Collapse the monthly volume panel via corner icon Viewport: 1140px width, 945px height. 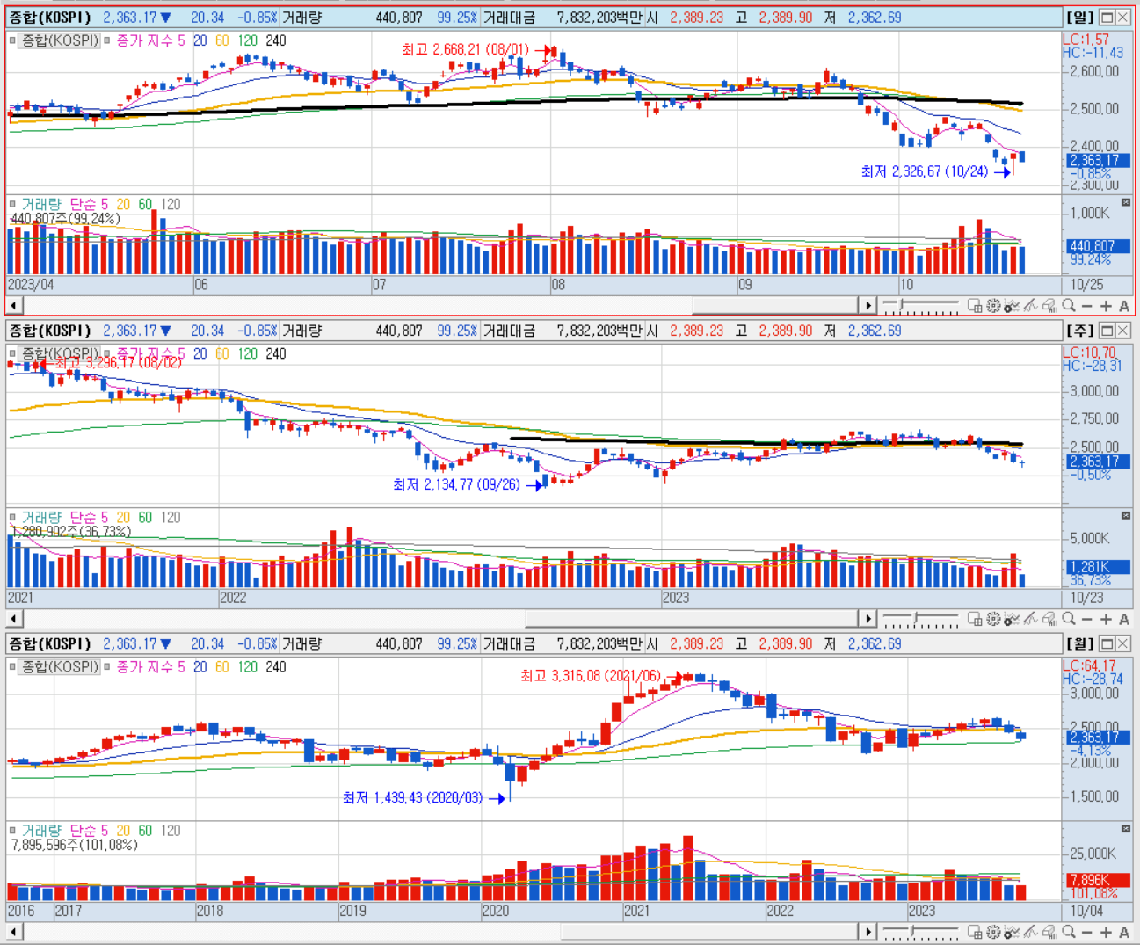tap(1126, 828)
